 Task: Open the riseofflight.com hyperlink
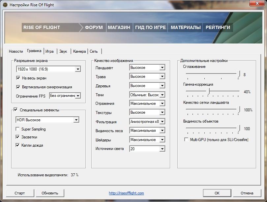pos(126,193)
